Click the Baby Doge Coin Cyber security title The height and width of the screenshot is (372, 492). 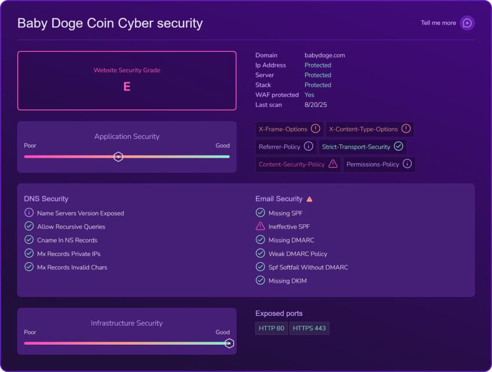110,23
